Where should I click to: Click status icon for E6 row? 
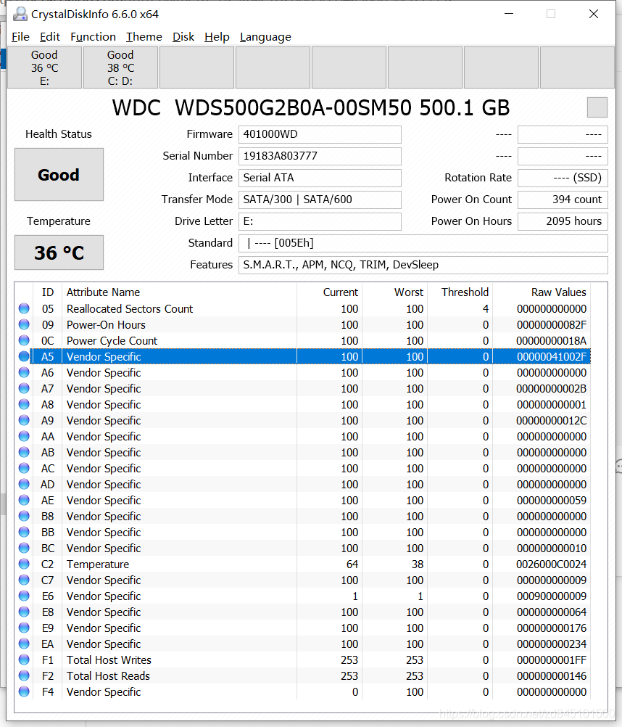pos(24,596)
